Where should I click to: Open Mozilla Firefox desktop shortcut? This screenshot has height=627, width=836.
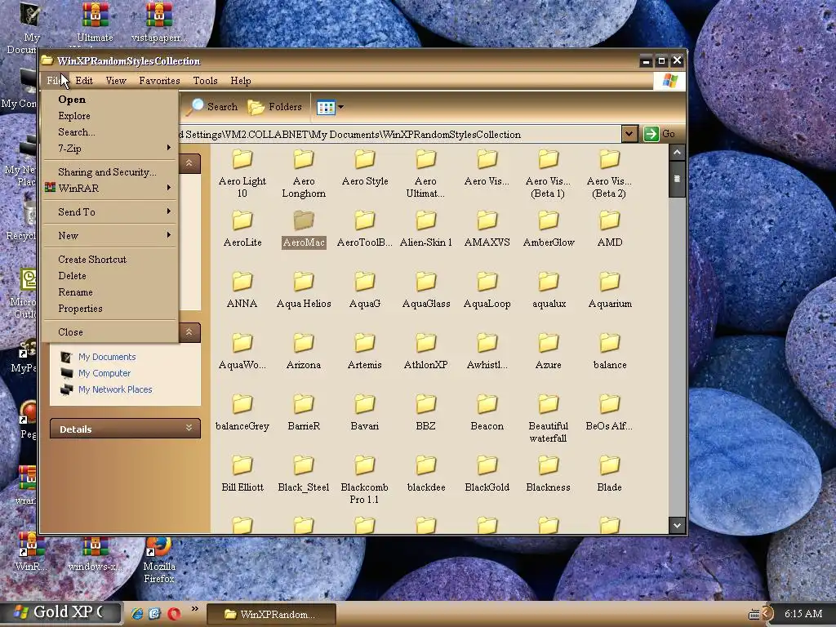pos(159,560)
